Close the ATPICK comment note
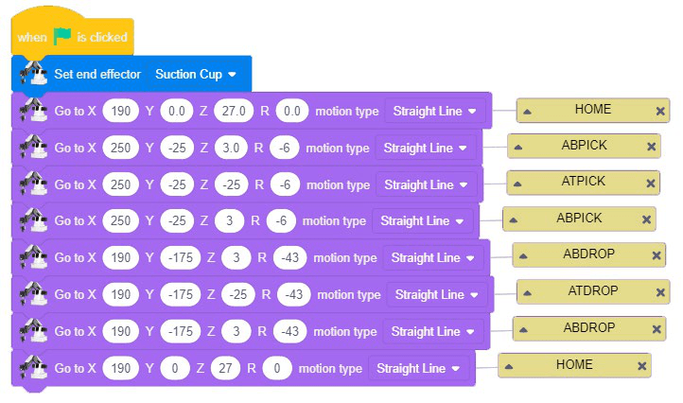683x403 pixels. coord(651,184)
